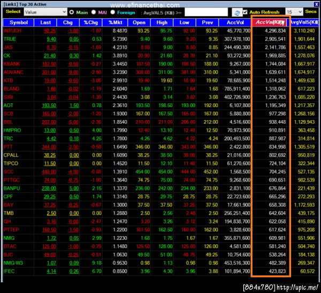
Task: Select the BBL symbol
Action: click(x=8, y=122)
